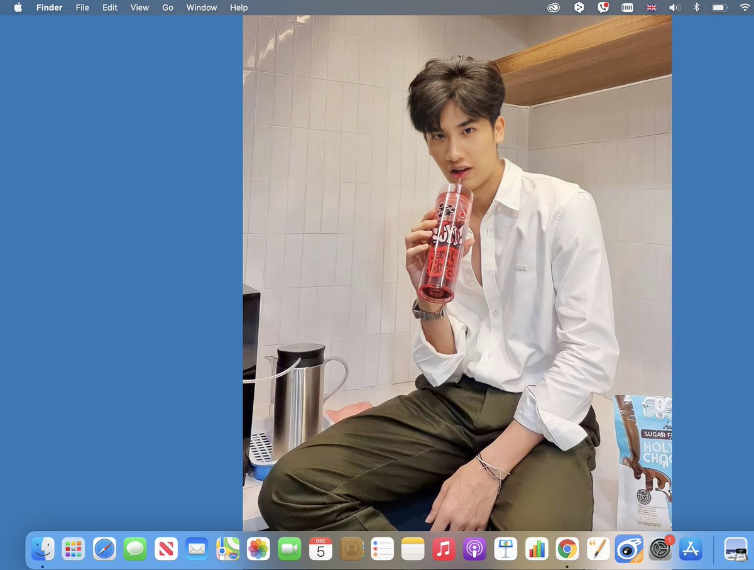Open the Go menu
This screenshot has width=754, height=570.
(x=167, y=8)
